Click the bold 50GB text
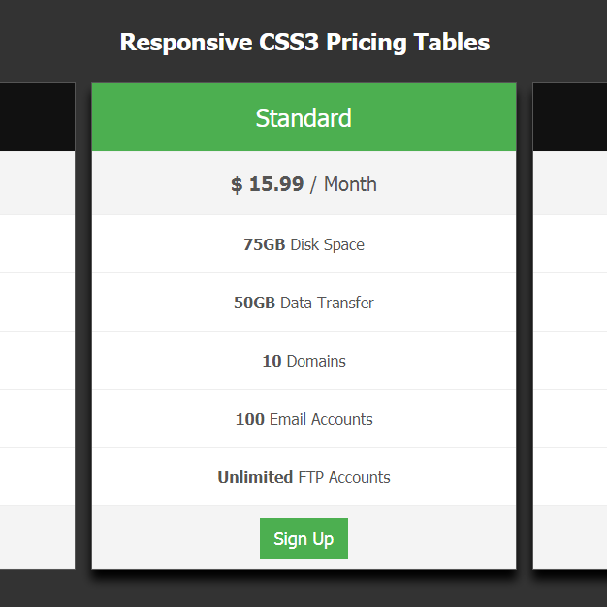607x607 pixels. click(x=254, y=303)
